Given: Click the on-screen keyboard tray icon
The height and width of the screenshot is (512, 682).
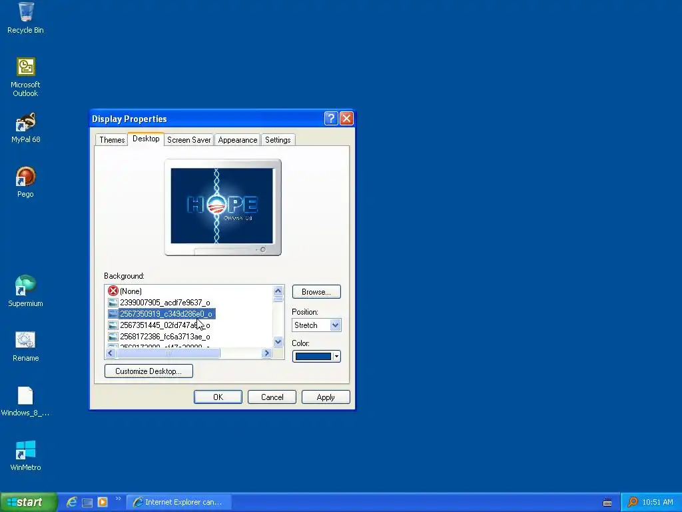Looking at the screenshot, I should pyautogui.click(x=607, y=503).
